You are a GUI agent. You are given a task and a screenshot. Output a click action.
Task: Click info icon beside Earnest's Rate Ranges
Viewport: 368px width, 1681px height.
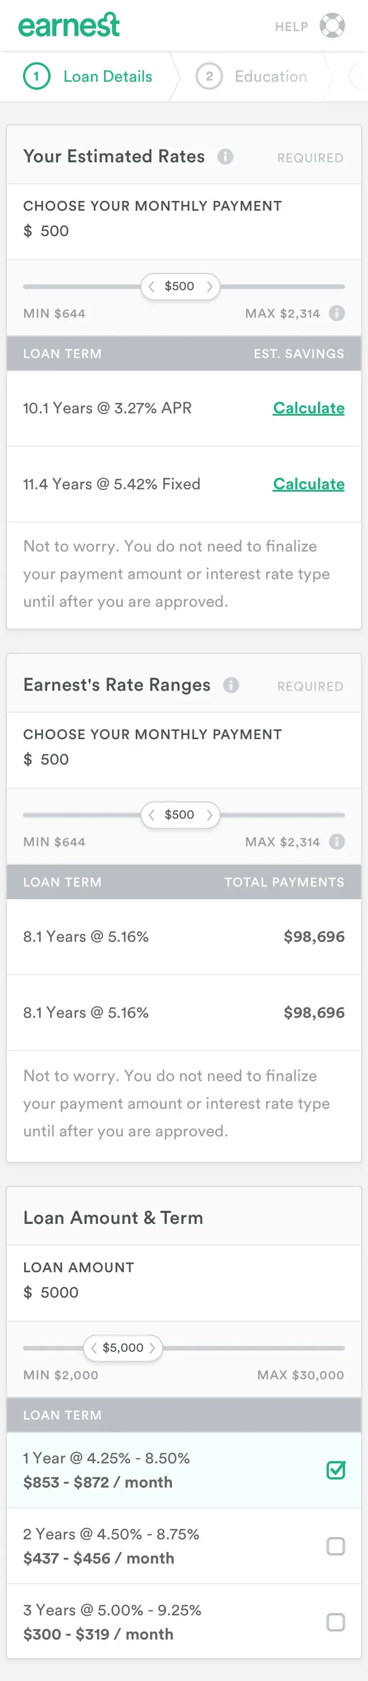click(x=231, y=685)
